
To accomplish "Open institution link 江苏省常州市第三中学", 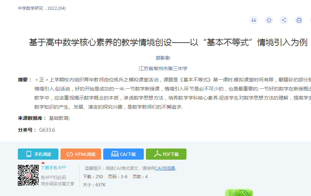I will 163,68.
